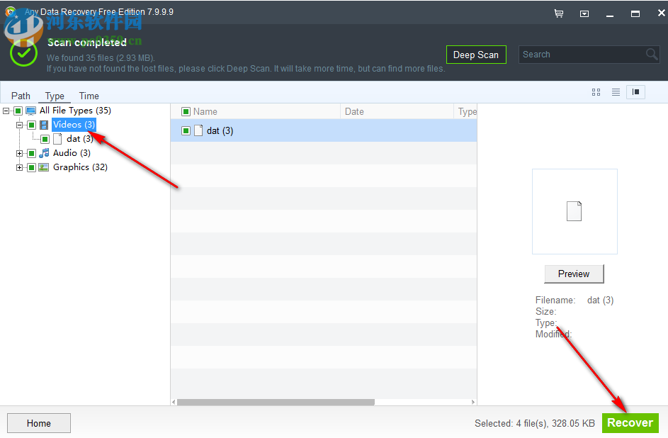Click the 'Size:' label in preview pane

(545, 311)
